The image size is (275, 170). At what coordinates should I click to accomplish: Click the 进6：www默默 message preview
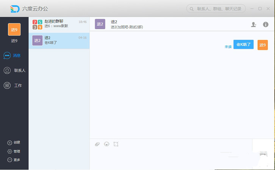point(56,26)
